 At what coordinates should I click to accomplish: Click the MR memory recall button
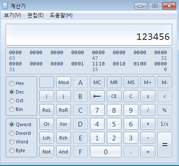click(114, 82)
